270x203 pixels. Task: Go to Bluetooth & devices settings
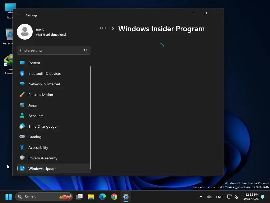pyautogui.click(x=54, y=73)
